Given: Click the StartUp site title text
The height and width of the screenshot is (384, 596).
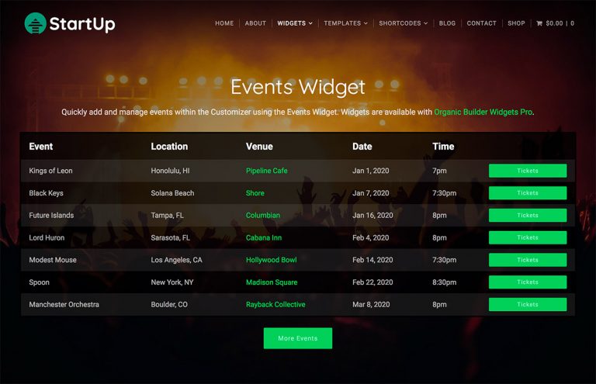Looking at the screenshot, I should coord(82,24).
